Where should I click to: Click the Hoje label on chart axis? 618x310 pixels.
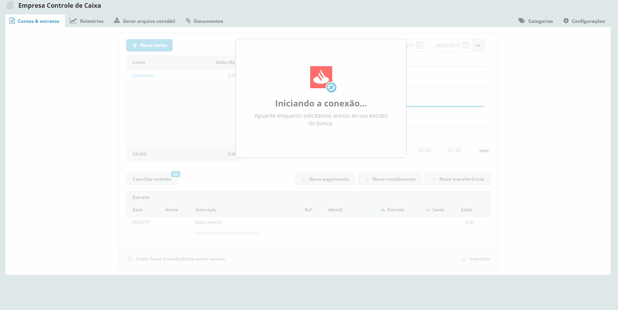tap(484, 151)
